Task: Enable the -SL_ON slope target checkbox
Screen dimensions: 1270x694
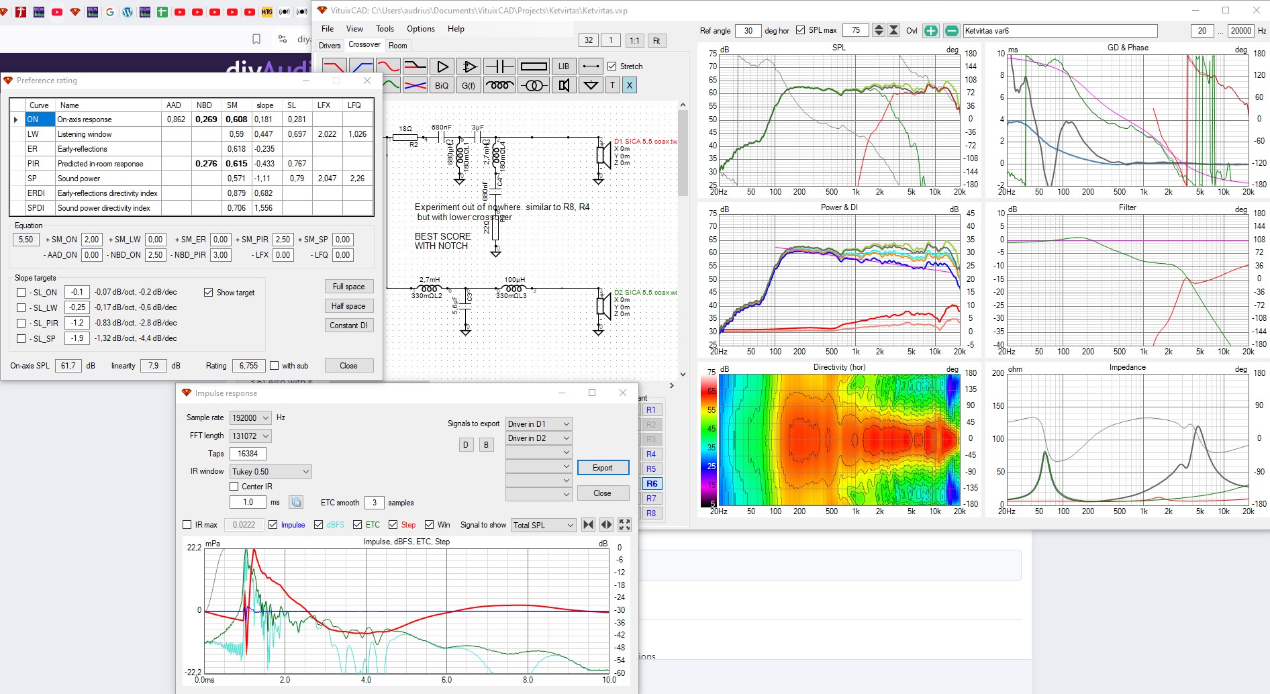Action: pyautogui.click(x=21, y=293)
